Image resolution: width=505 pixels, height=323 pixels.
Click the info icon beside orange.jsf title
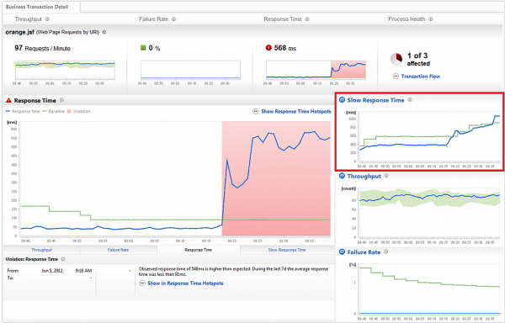coord(104,32)
